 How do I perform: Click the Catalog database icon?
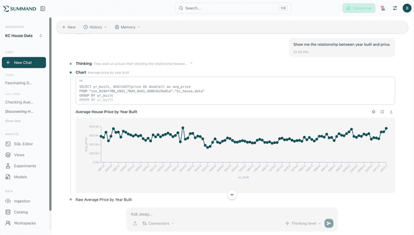pos(8,212)
